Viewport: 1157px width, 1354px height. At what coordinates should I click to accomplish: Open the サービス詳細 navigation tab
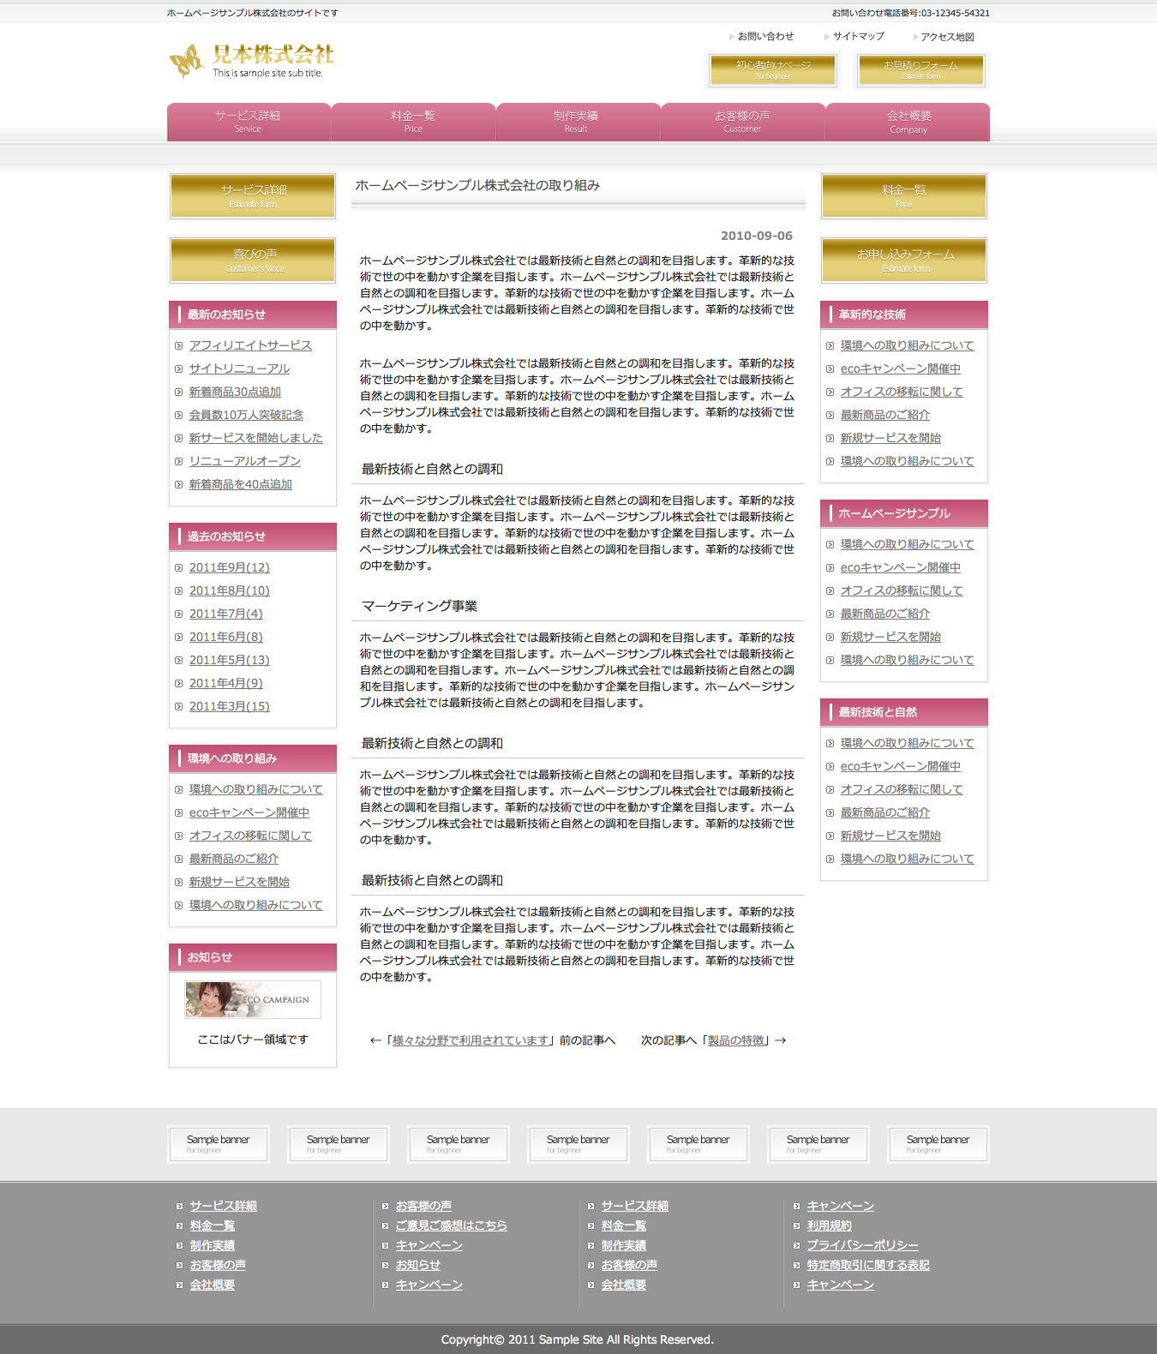(x=249, y=122)
